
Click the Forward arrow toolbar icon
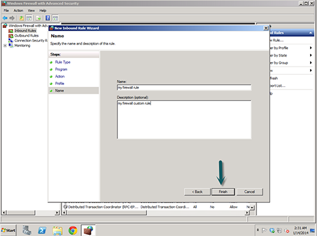[x=12, y=18]
